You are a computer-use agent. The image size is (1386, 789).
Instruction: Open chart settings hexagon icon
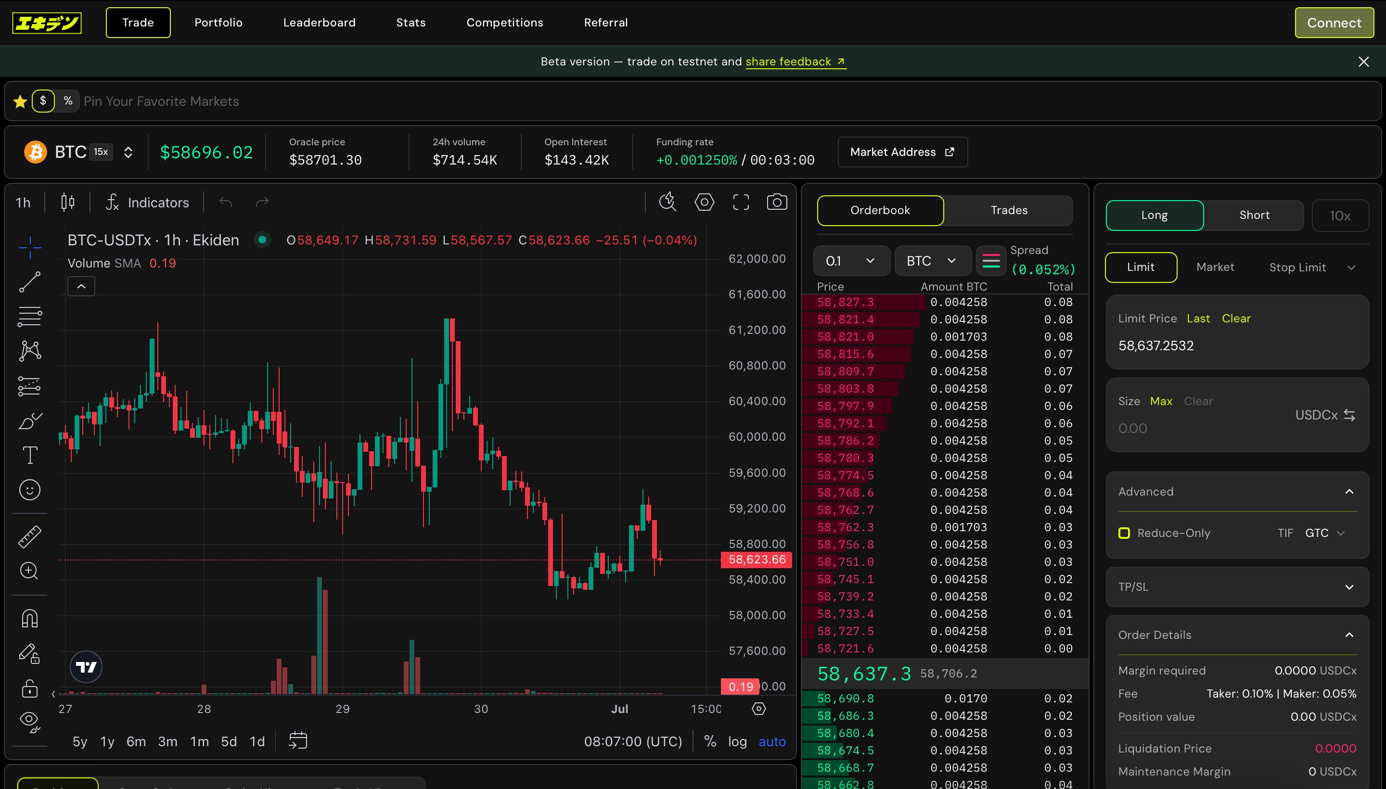click(x=704, y=202)
